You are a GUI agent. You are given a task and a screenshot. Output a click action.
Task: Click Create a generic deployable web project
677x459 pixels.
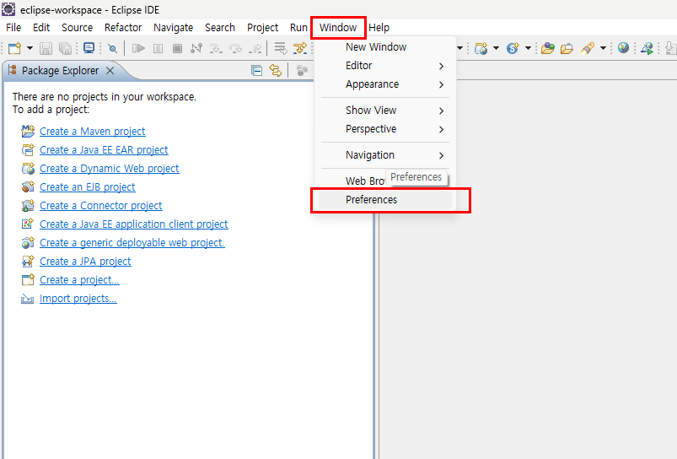tap(132, 243)
